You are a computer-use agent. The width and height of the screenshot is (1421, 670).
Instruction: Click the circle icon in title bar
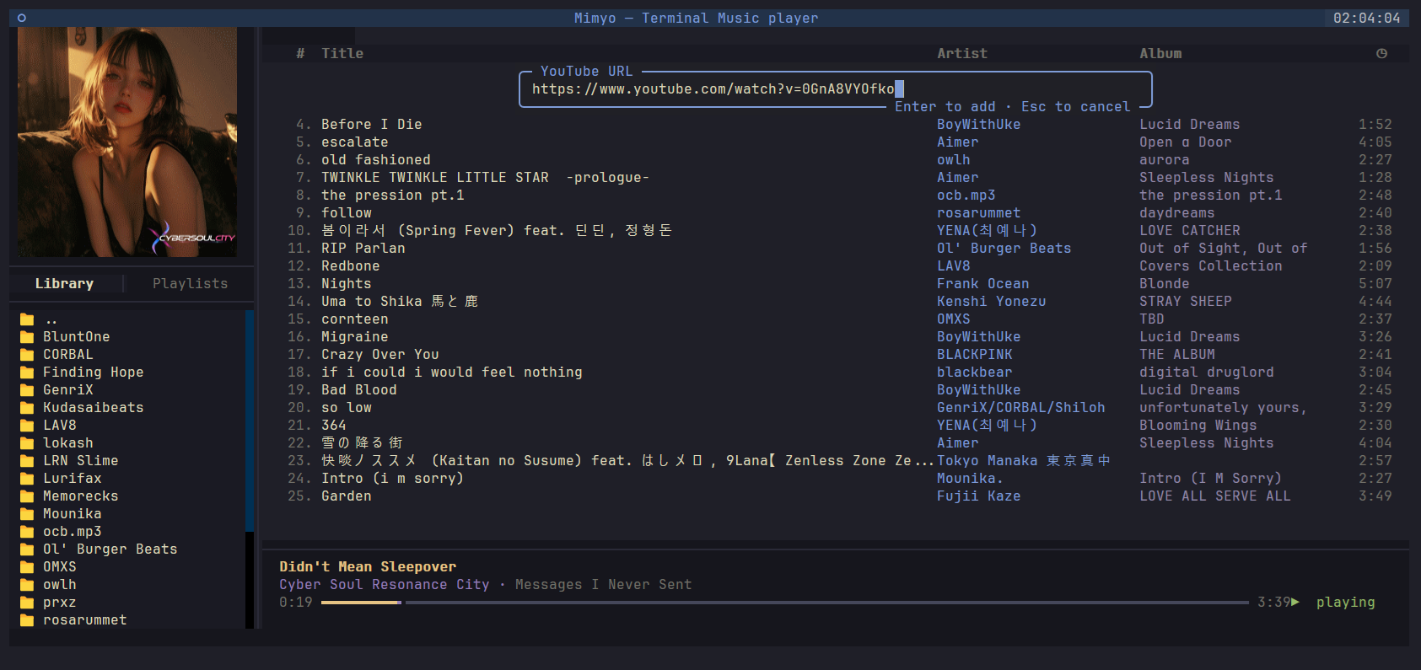pyautogui.click(x=22, y=18)
